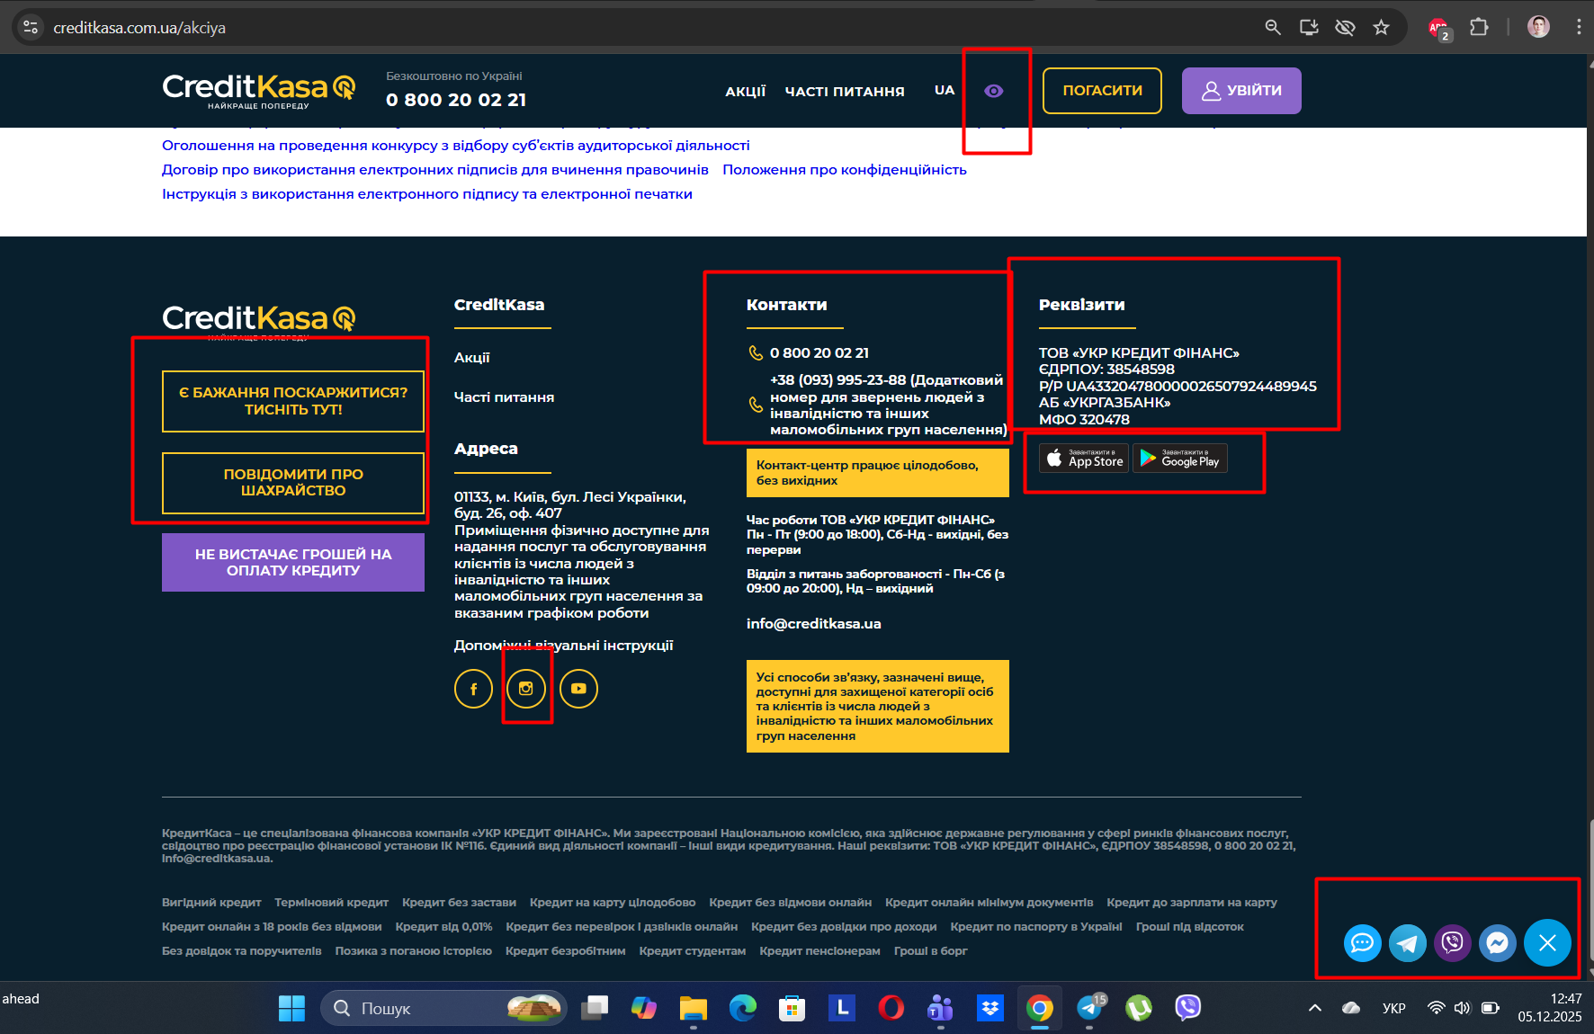The height and width of the screenshot is (1034, 1594).
Task: Open the App Store download badge
Action: click(x=1084, y=459)
